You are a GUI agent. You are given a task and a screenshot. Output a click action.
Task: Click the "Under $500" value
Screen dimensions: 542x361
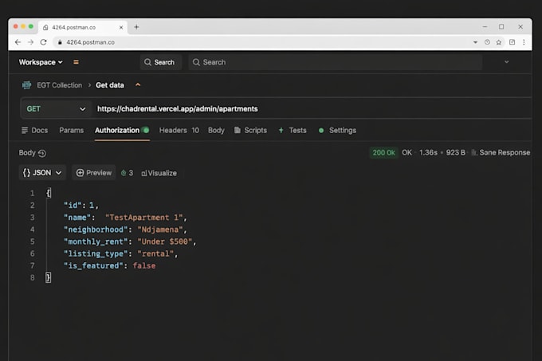[164, 241]
